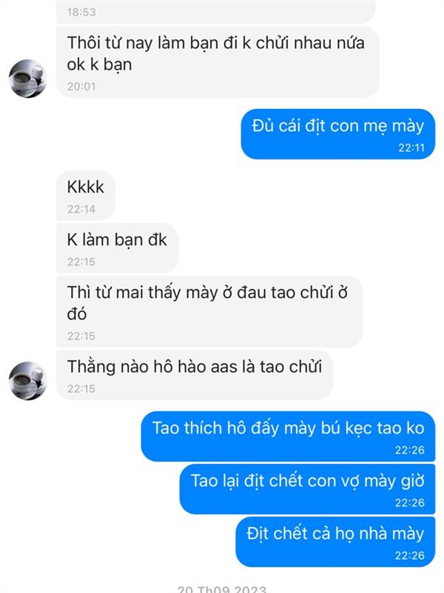Tap the 'Tao lại' blue message at 22:26
Viewport: 444px width, 593px height.
pyautogui.click(x=307, y=489)
